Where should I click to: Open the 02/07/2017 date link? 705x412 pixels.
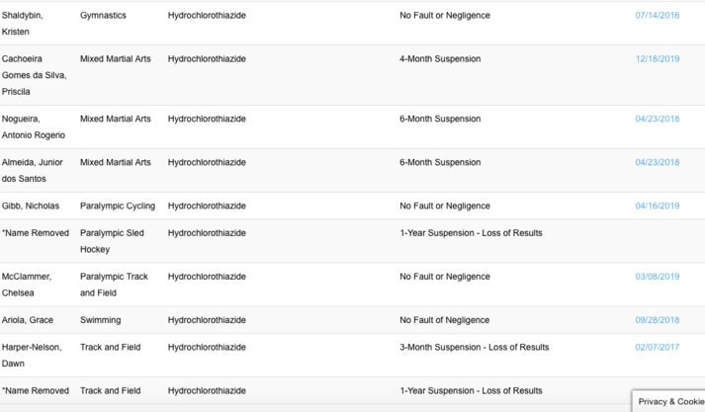coord(657,348)
